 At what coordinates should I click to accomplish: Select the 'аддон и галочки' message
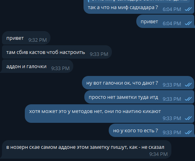point(37,66)
